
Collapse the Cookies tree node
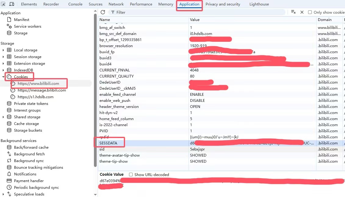(x=3, y=77)
